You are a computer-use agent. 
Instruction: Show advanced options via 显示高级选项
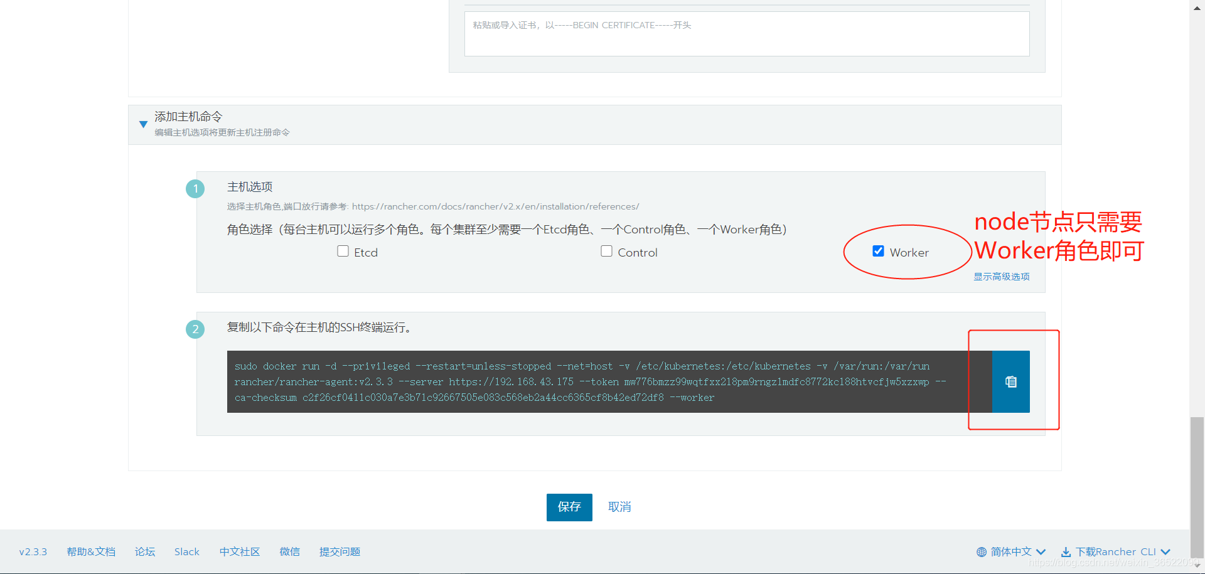coord(1001,277)
